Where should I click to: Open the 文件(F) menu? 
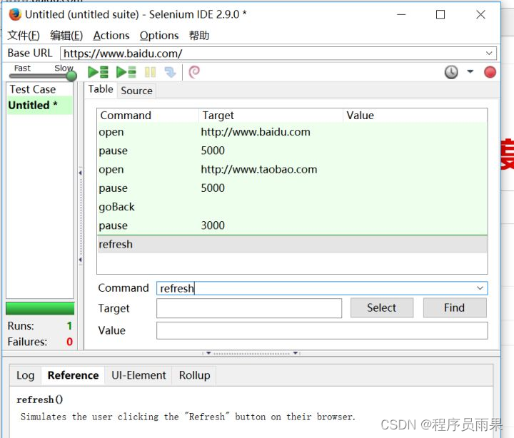[x=24, y=36]
